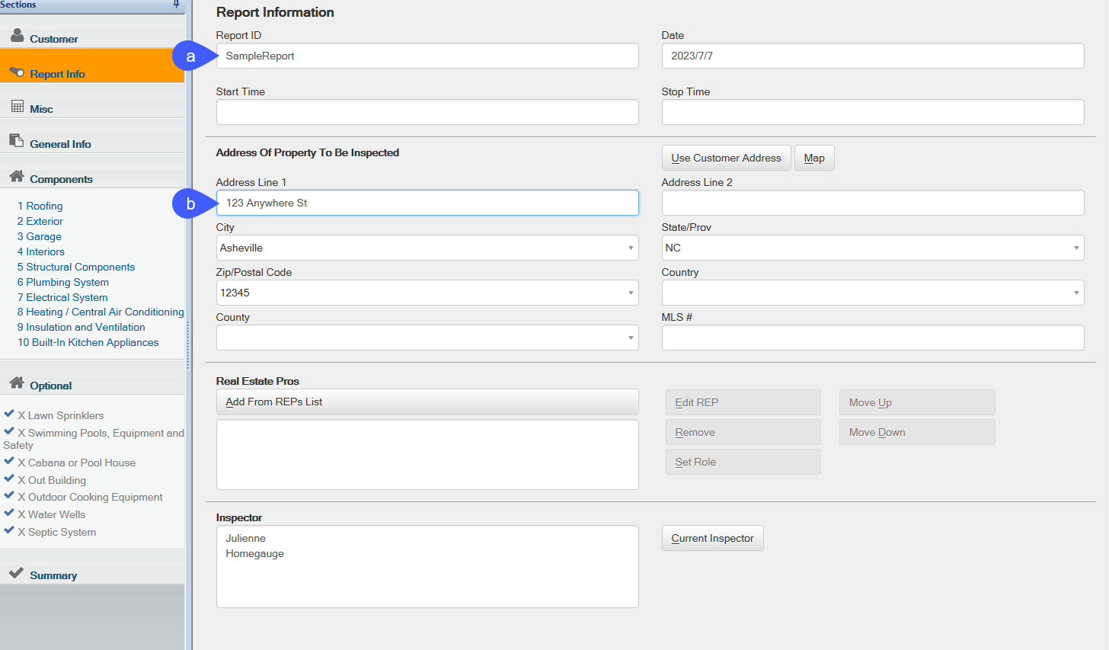Image resolution: width=1109 pixels, height=650 pixels.
Task: Click into the Start Time field
Action: [x=427, y=113]
